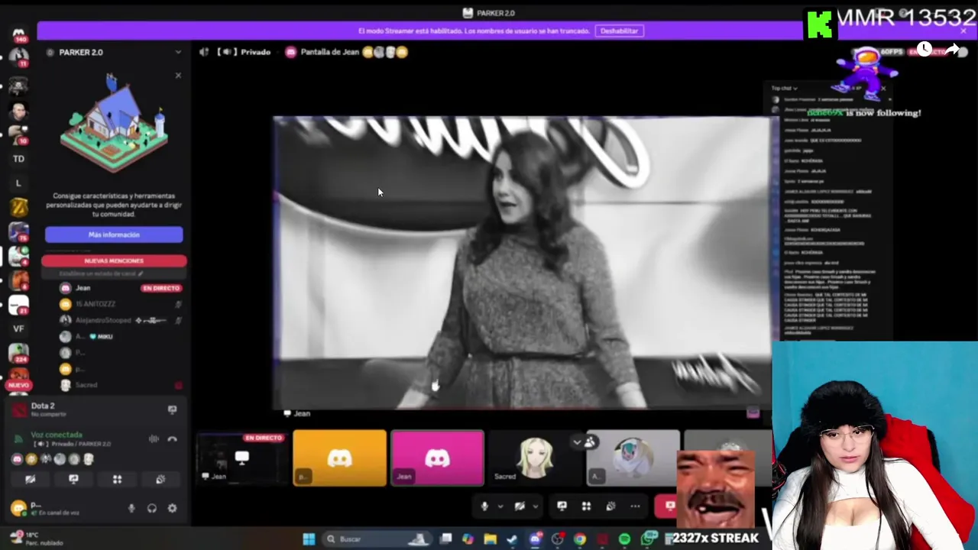Toggle the participants view button
This screenshot has height=550, width=978.
click(590, 442)
